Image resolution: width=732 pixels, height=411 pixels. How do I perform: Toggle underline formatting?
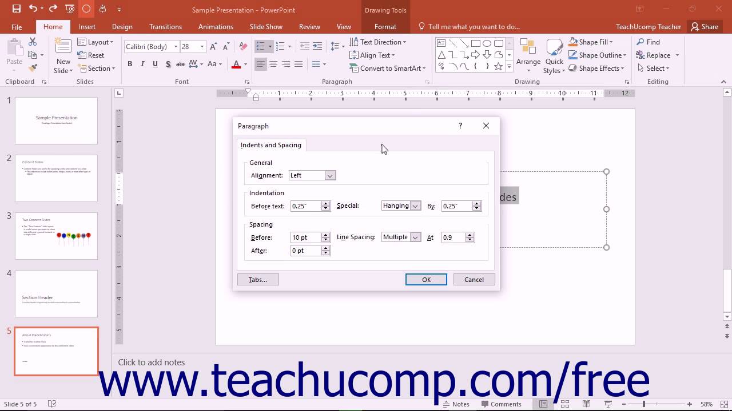(x=155, y=64)
